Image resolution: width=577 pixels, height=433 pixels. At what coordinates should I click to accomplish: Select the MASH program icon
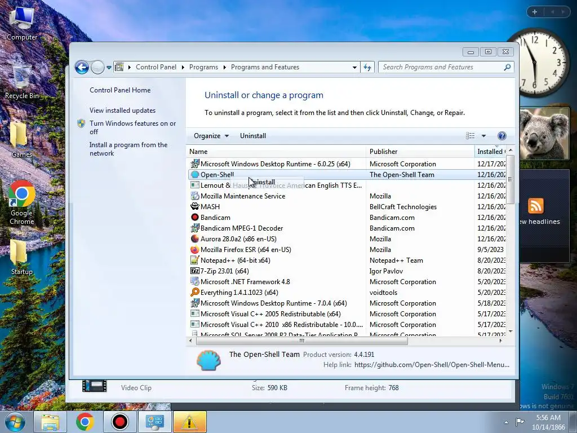coord(194,206)
